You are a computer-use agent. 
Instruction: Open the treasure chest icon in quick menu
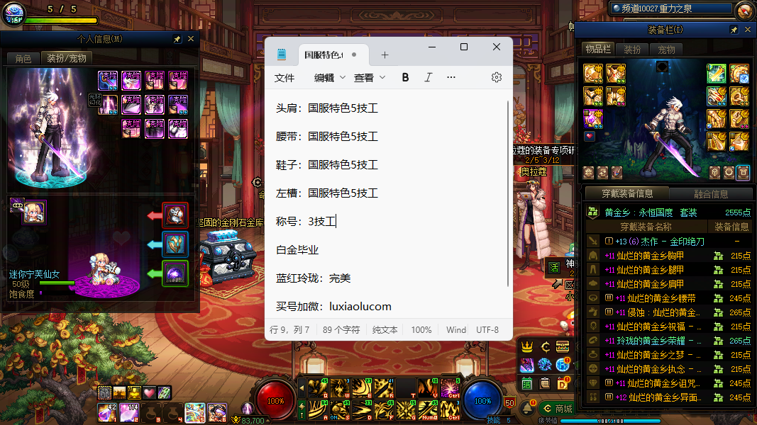pyautogui.click(x=563, y=346)
